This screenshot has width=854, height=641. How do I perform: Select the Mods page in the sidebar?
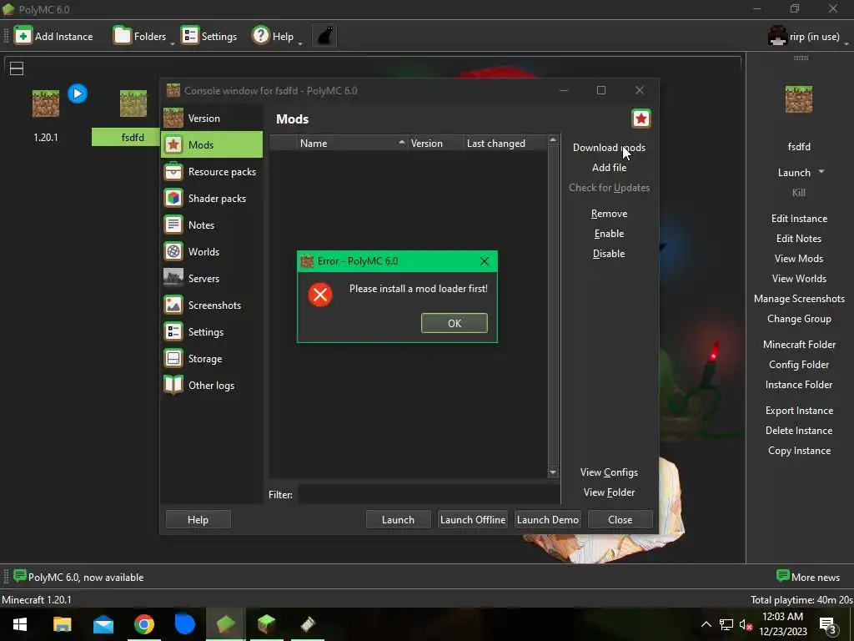pyautogui.click(x=211, y=145)
